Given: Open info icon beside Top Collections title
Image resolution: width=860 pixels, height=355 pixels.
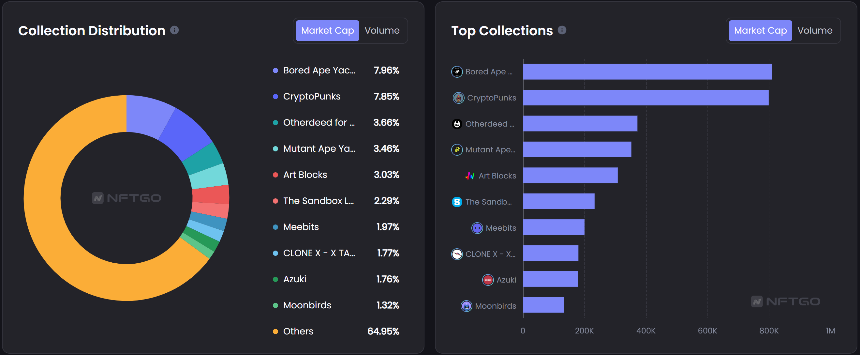Looking at the screenshot, I should (562, 30).
